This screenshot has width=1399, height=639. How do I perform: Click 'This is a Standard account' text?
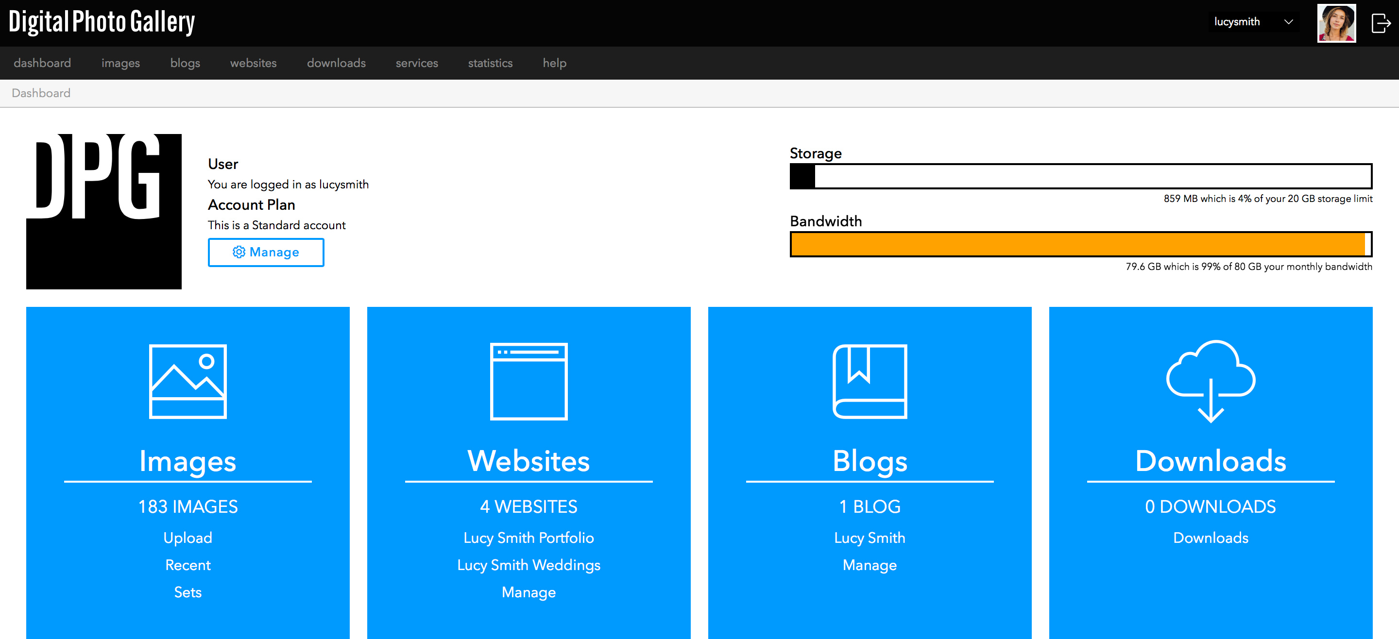pyautogui.click(x=276, y=225)
